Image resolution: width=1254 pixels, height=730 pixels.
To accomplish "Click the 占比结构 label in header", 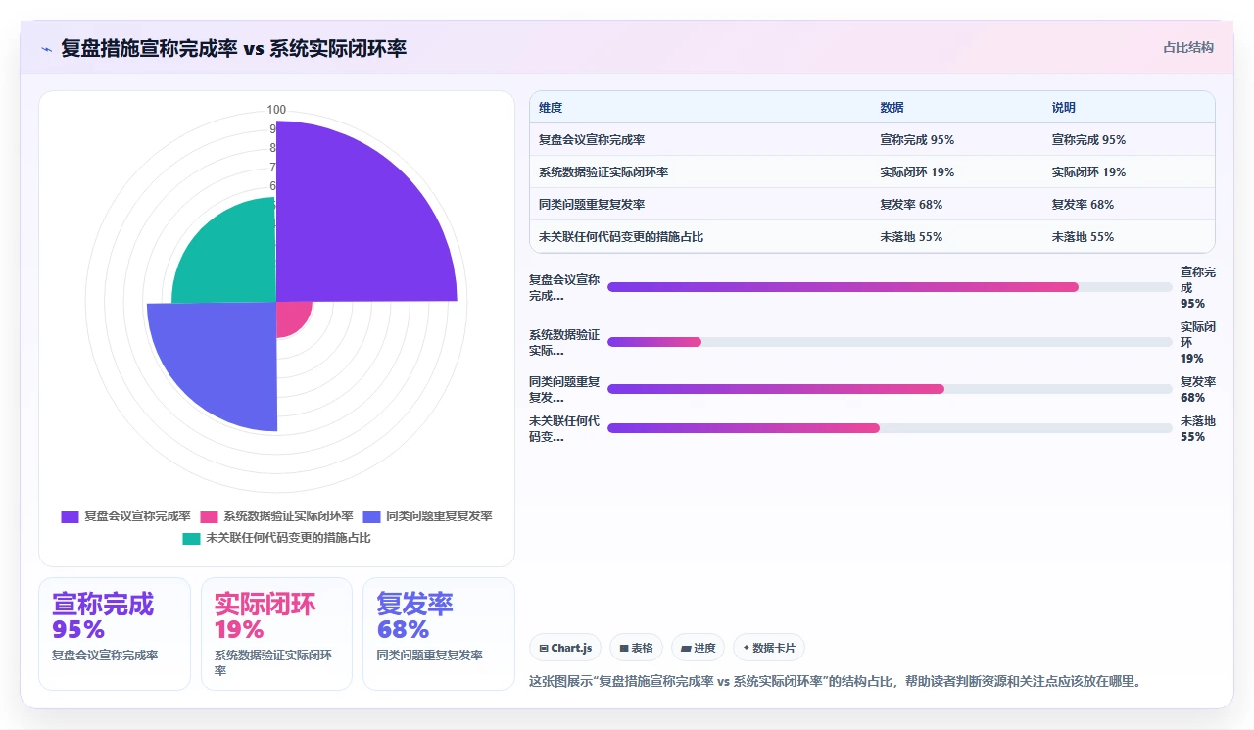I will (1188, 47).
